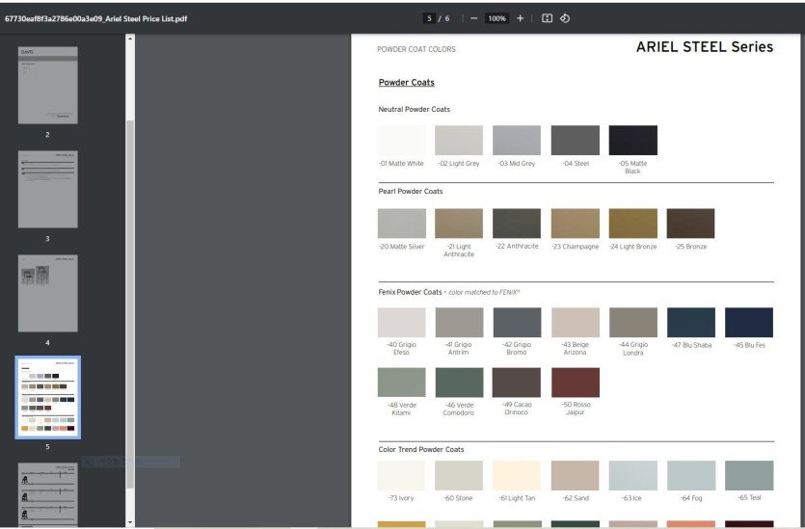Click the Color Trend Powder Coats heading
The width and height of the screenshot is (805, 529).
coord(421,449)
